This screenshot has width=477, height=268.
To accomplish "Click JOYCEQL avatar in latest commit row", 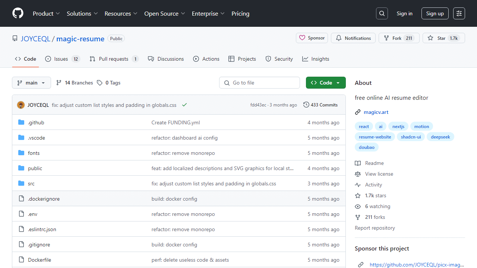I will 21,105.
